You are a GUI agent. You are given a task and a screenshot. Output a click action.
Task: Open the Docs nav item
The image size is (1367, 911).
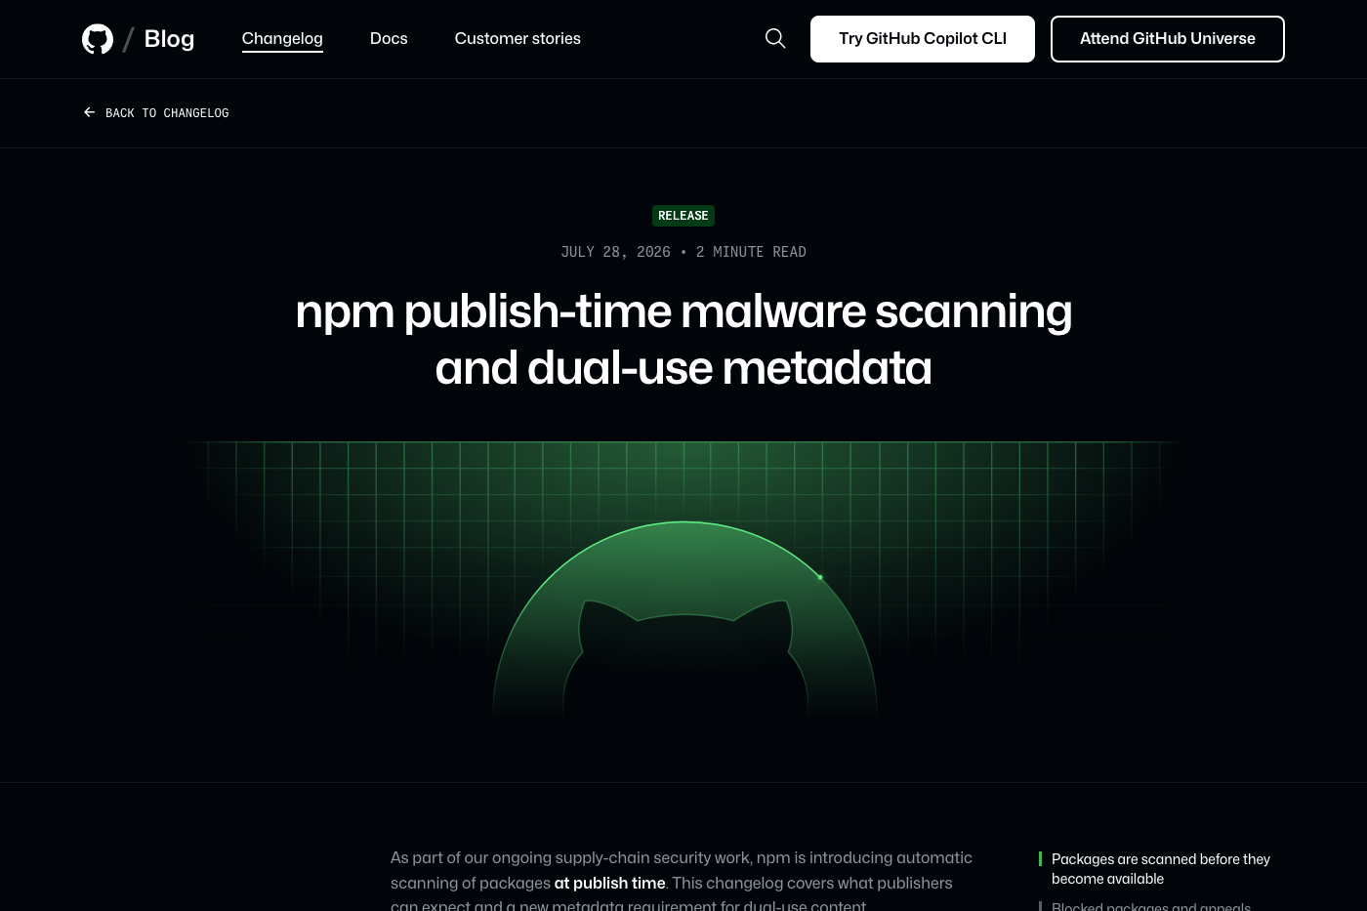pos(389,38)
